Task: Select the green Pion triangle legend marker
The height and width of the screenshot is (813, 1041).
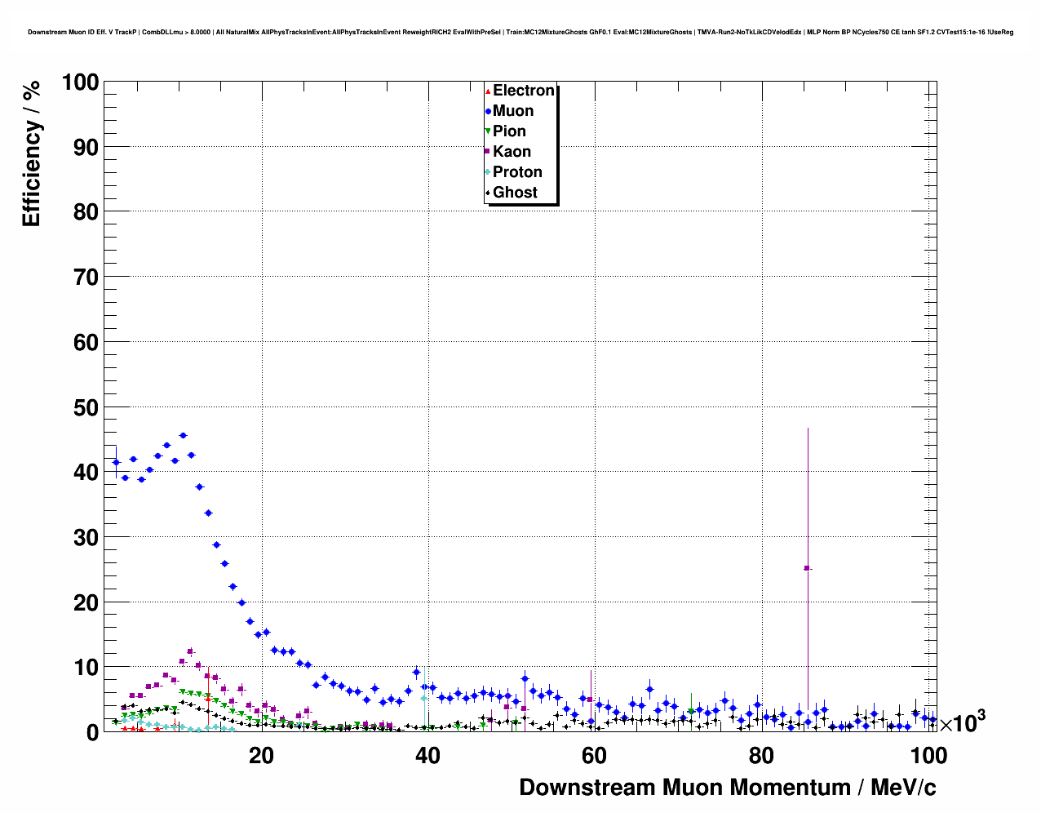Action: click(x=488, y=131)
